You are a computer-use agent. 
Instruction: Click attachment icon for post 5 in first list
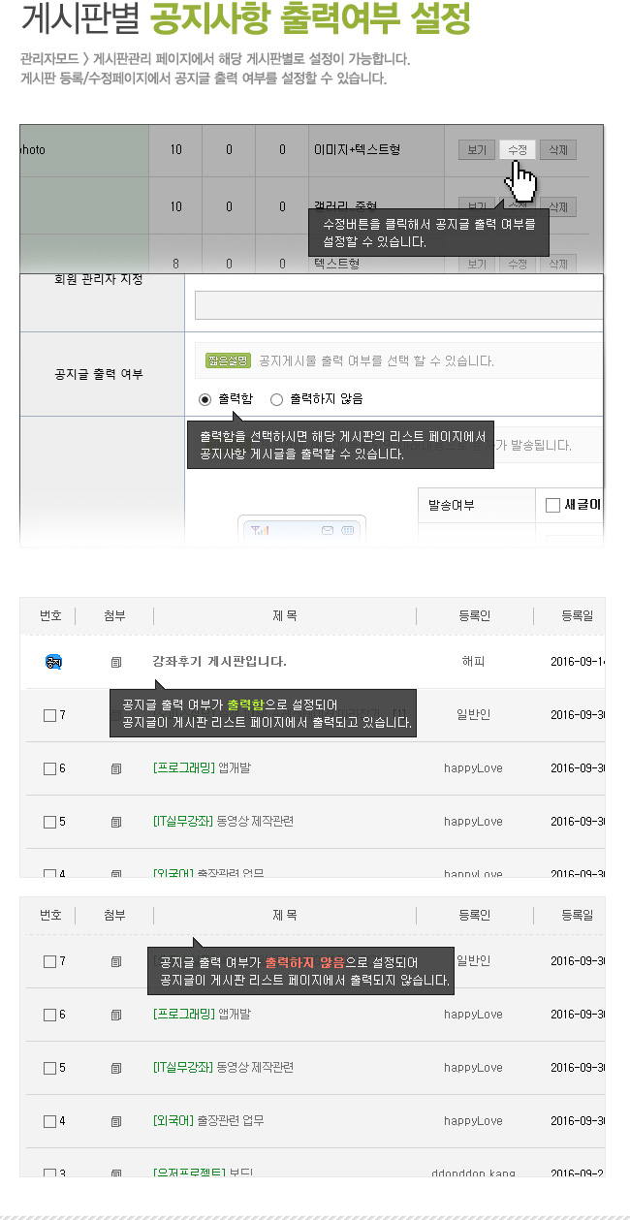pyautogui.click(x=116, y=822)
